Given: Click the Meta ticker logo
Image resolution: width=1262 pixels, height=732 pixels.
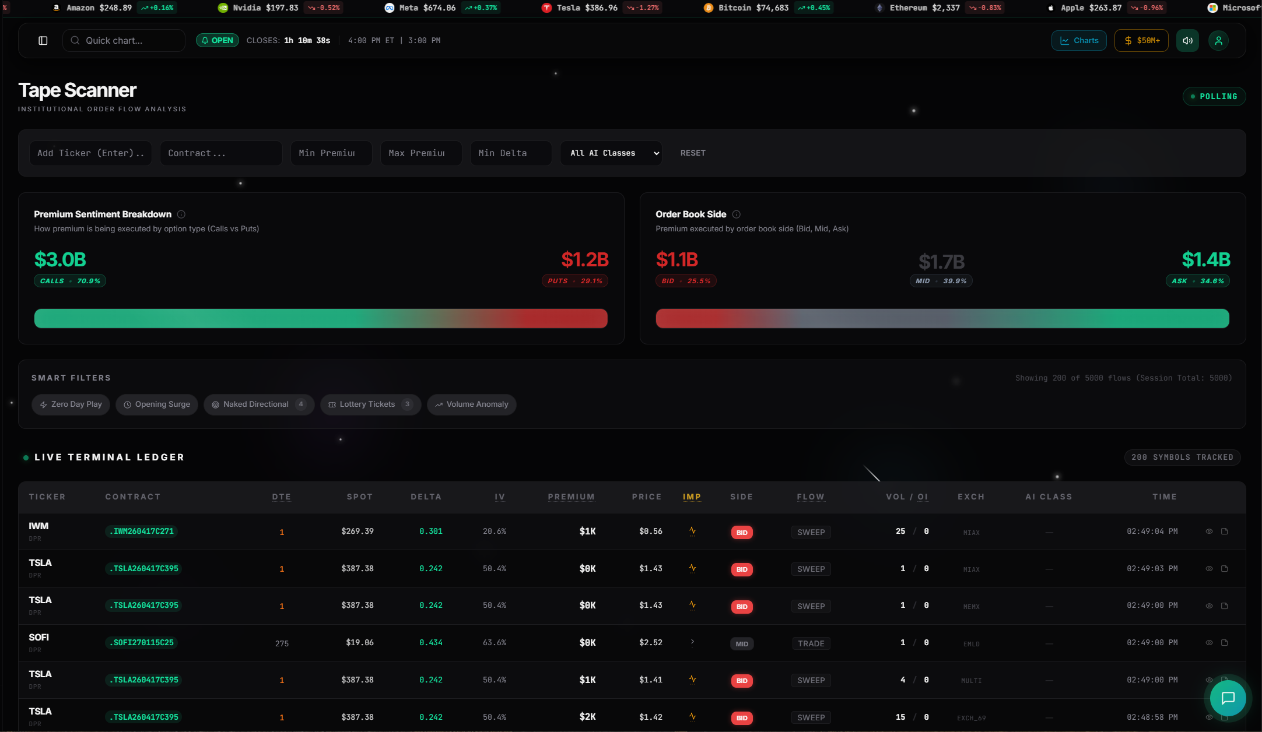Looking at the screenshot, I should pos(389,8).
